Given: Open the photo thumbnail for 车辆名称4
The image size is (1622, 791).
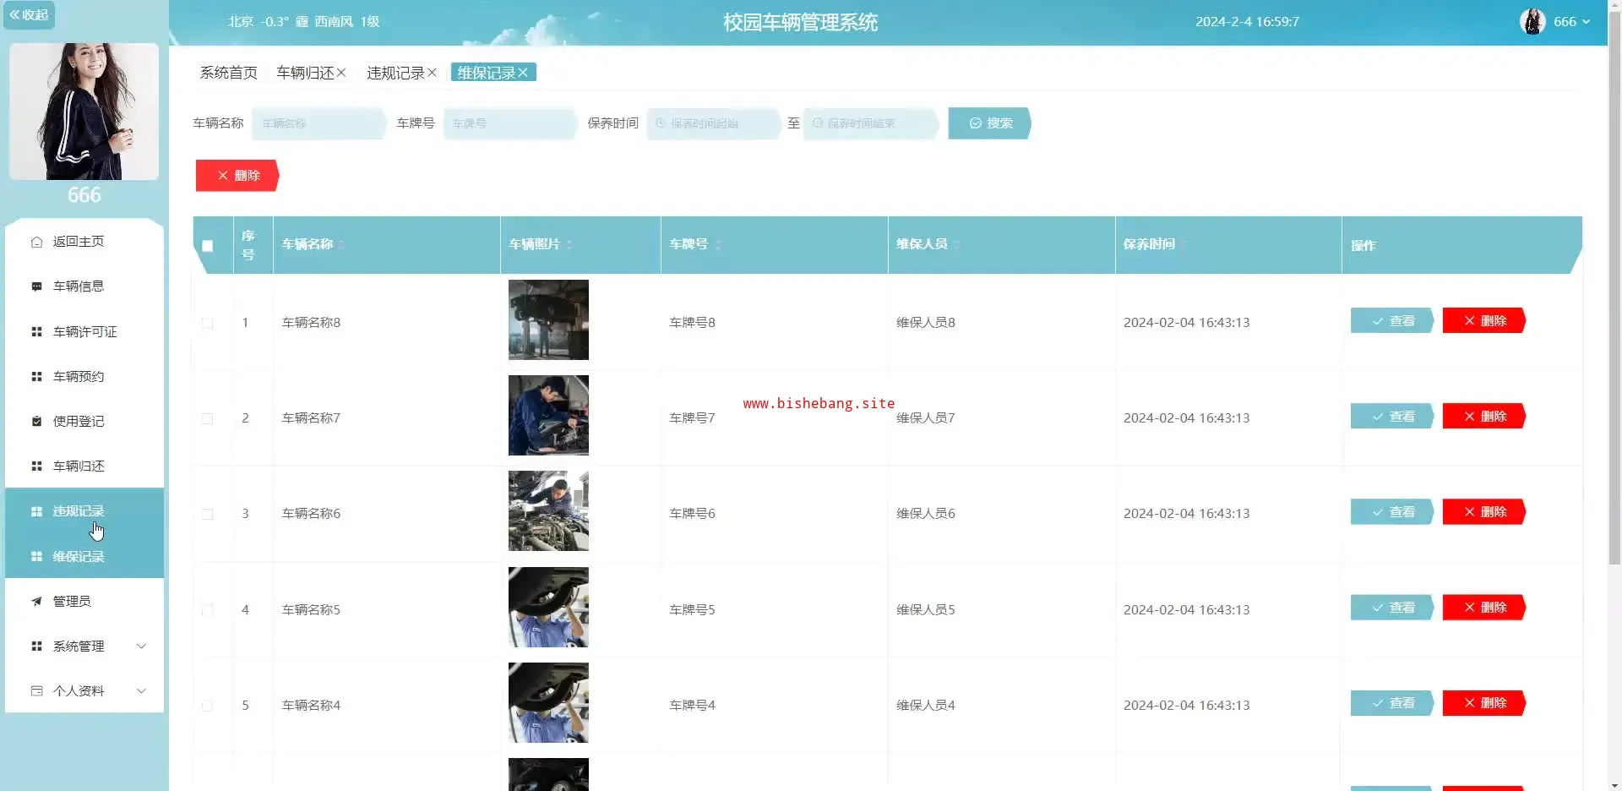Looking at the screenshot, I should [x=548, y=703].
